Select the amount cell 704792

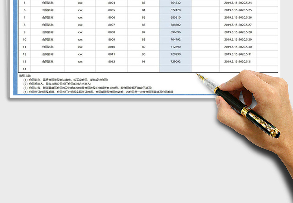click(175, 40)
